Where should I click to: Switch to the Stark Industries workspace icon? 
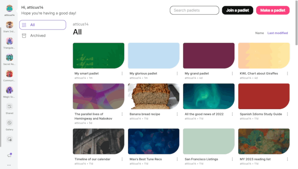pyautogui.click(x=9, y=25)
